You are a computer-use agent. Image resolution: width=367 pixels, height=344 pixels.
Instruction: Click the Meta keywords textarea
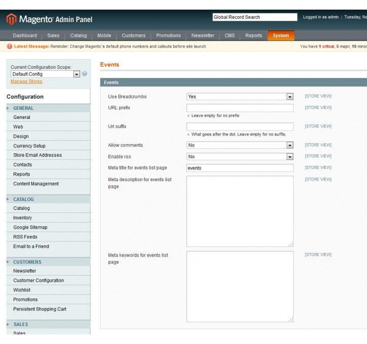tap(240, 287)
